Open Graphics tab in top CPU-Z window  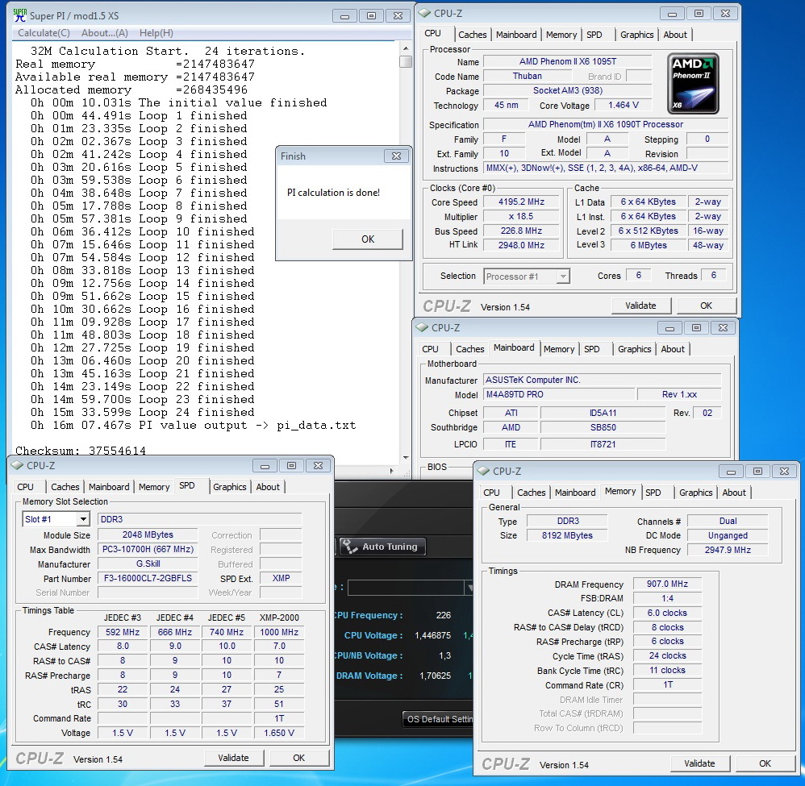(x=636, y=35)
